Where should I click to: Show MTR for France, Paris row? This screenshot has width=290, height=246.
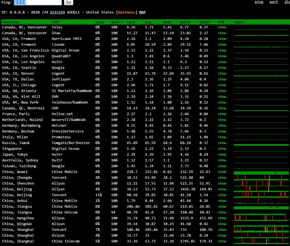pos(222,114)
